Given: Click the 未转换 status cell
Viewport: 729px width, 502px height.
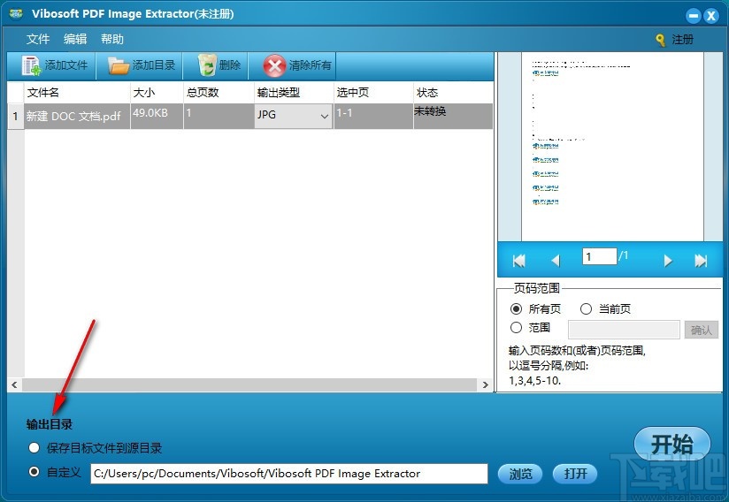Looking at the screenshot, I should coord(453,116).
